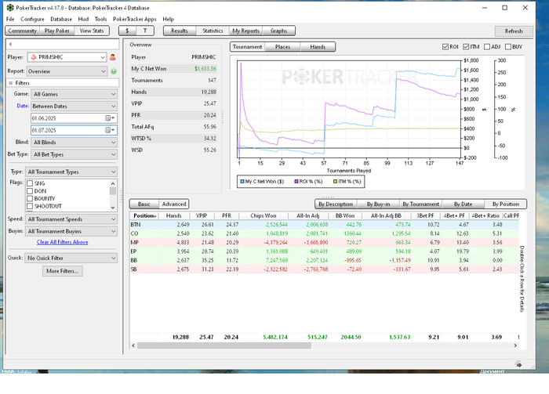Switch to the My Reports tab
The width and height of the screenshot is (549, 394).
click(x=245, y=31)
